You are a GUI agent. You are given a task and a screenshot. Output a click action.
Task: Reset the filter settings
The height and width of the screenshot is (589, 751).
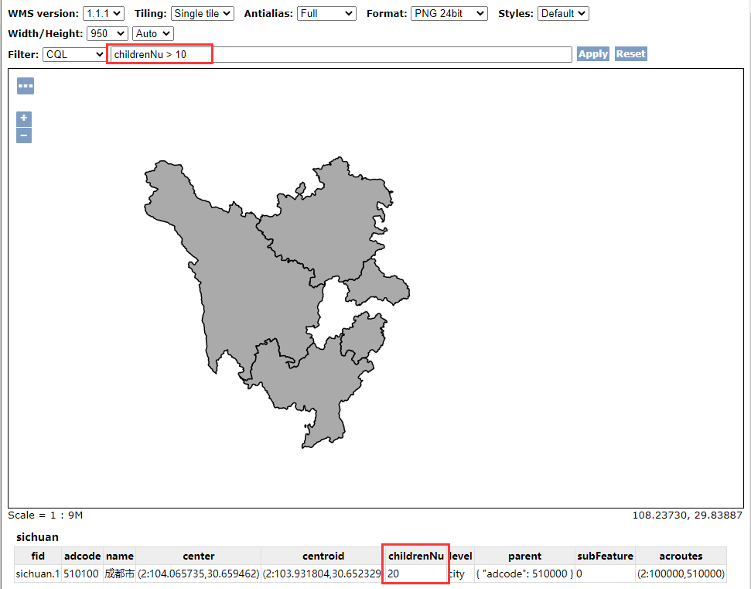tap(630, 53)
